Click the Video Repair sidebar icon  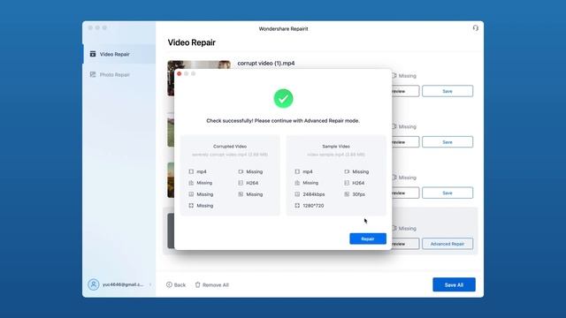[x=93, y=54]
